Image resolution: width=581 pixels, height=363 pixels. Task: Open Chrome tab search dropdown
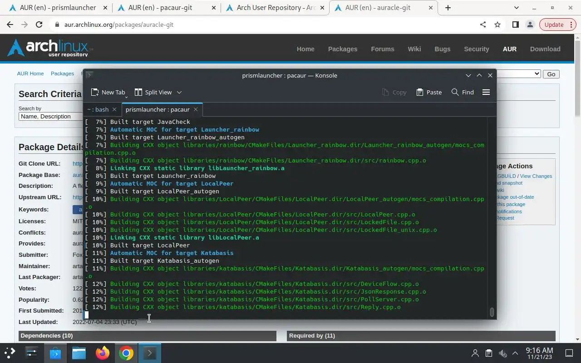point(516,8)
